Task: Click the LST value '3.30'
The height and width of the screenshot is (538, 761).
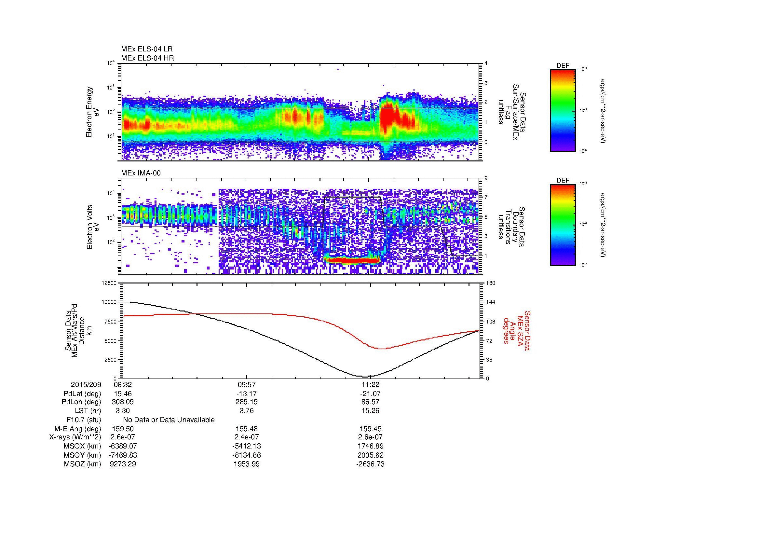Action: 123,411
